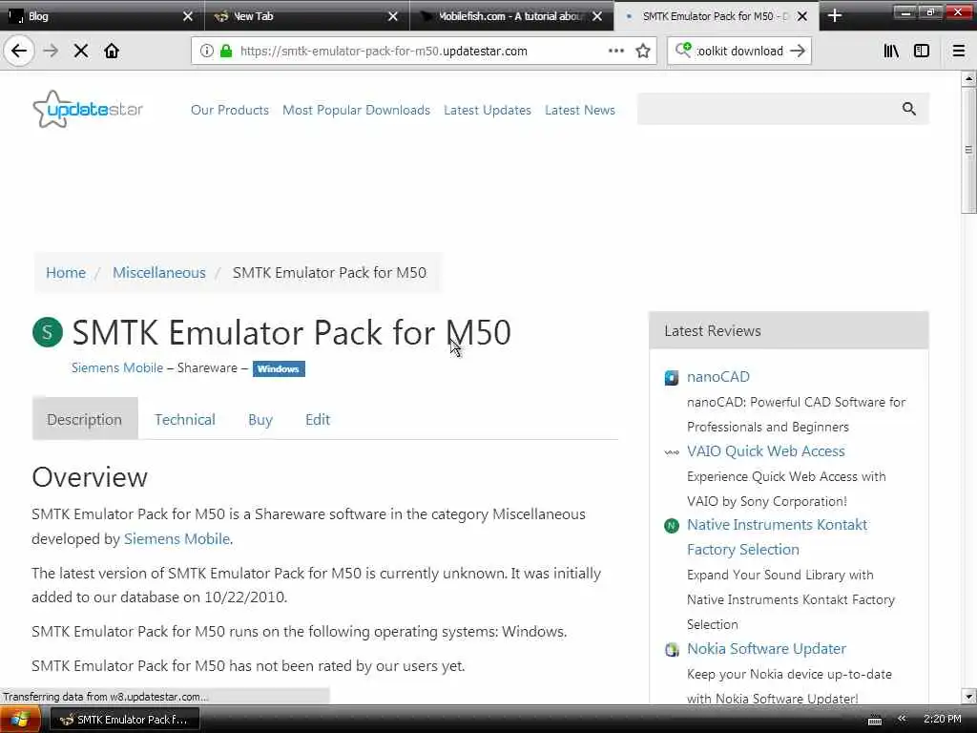Open Firefox hamburger menu
Image resolution: width=977 pixels, height=733 pixels.
(x=959, y=52)
